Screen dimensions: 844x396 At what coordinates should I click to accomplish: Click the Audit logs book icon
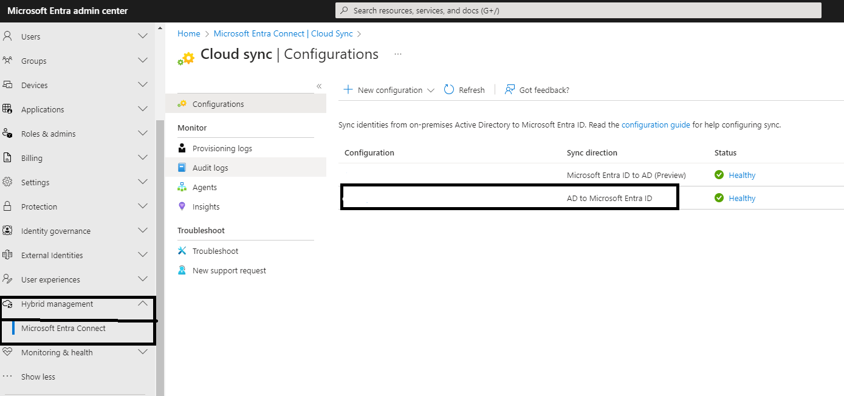(182, 168)
